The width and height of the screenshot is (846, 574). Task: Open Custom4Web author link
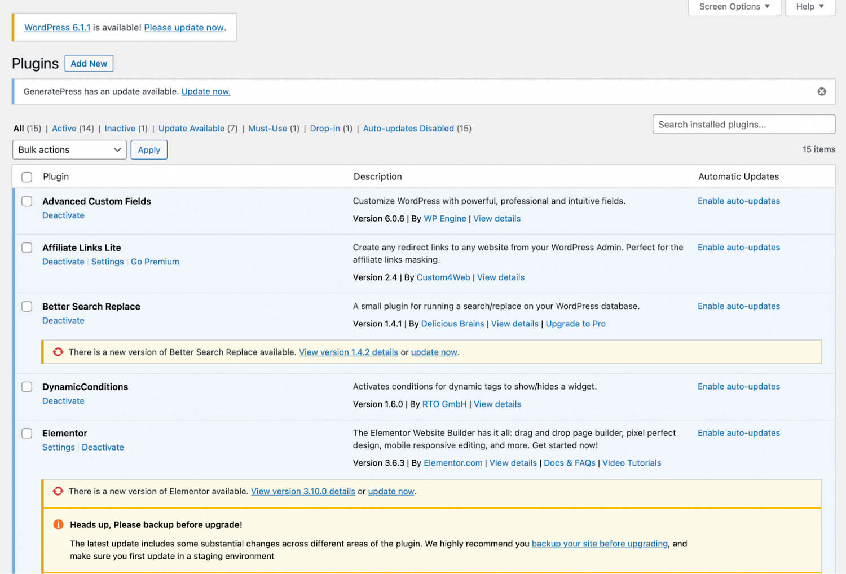443,277
